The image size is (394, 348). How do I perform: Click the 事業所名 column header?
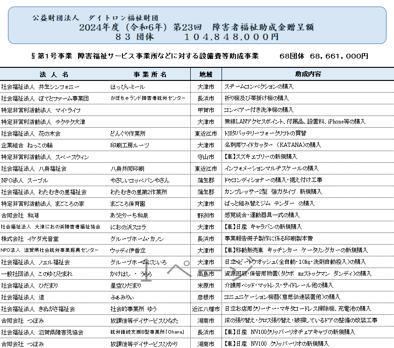[x=150, y=74]
